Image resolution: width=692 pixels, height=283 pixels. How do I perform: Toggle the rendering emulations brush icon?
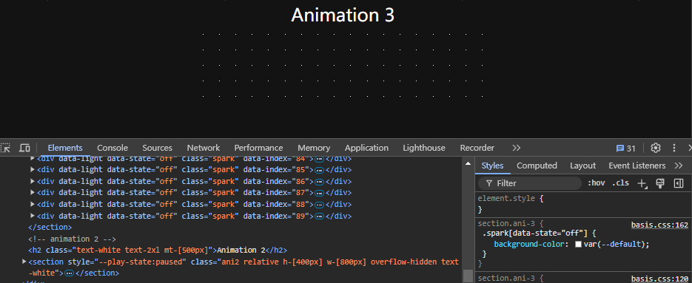tap(660, 183)
